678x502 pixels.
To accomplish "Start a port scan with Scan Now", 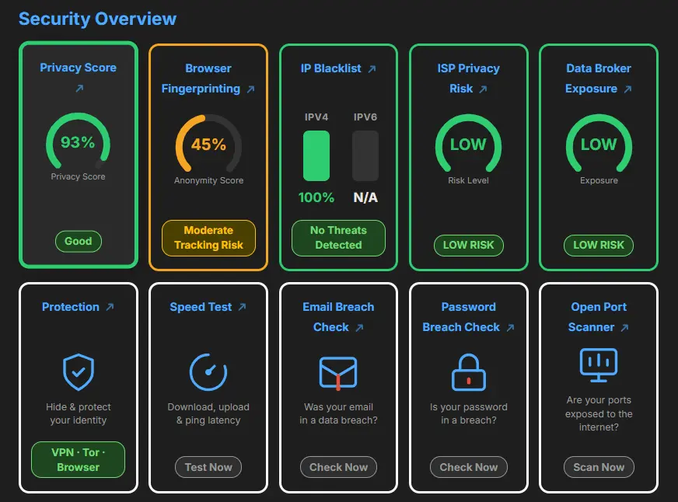I will (x=599, y=467).
